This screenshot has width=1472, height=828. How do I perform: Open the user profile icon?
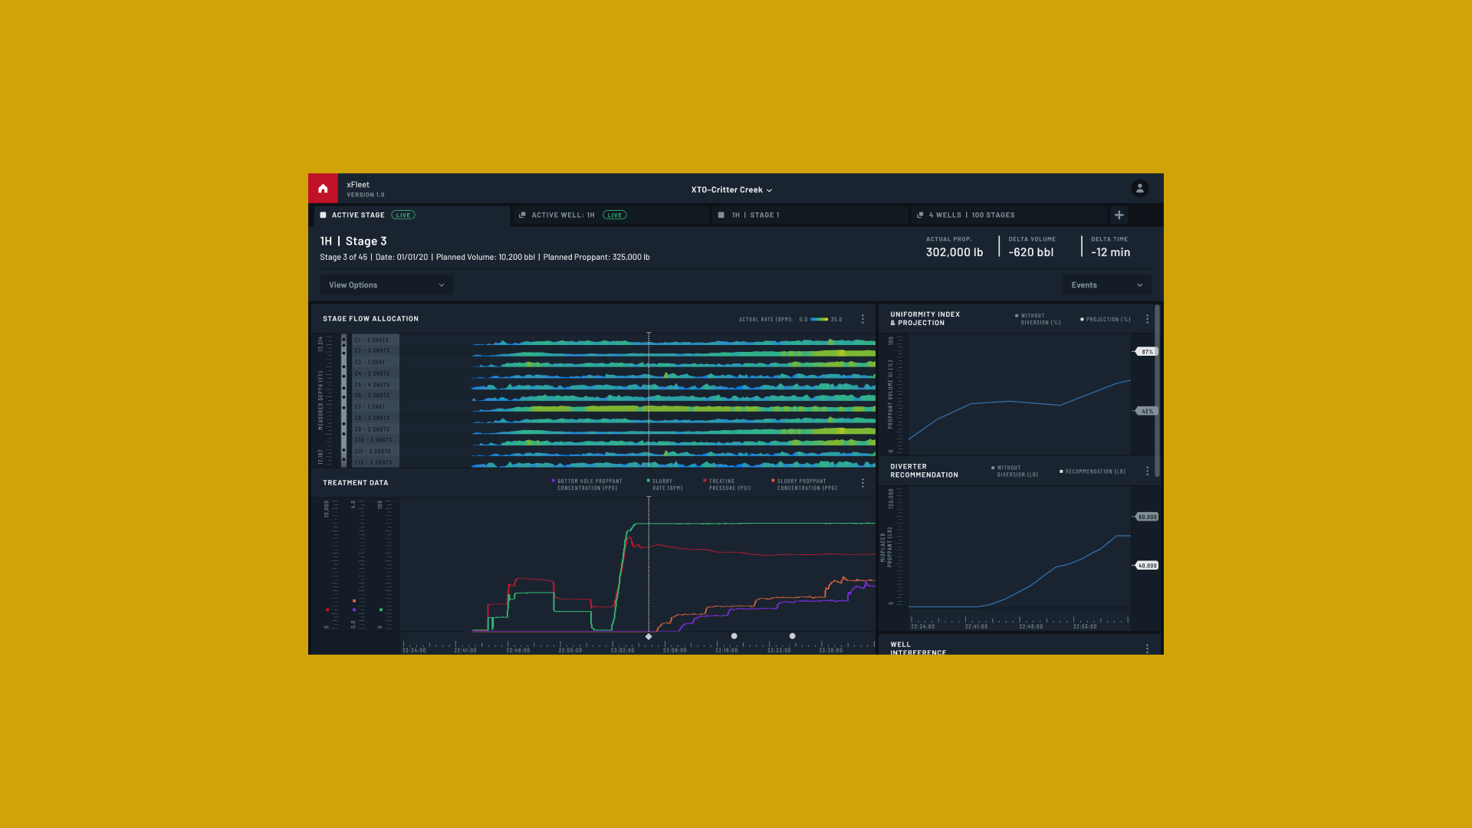(1140, 189)
